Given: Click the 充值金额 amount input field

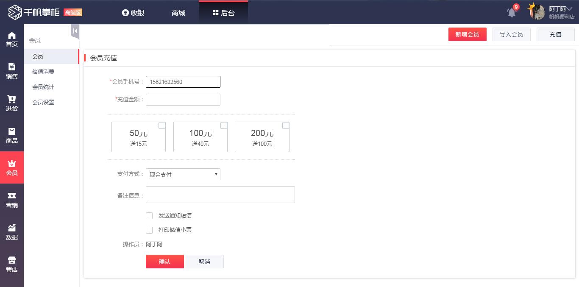Looking at the screenshot, I should click(x=183, y=100).
